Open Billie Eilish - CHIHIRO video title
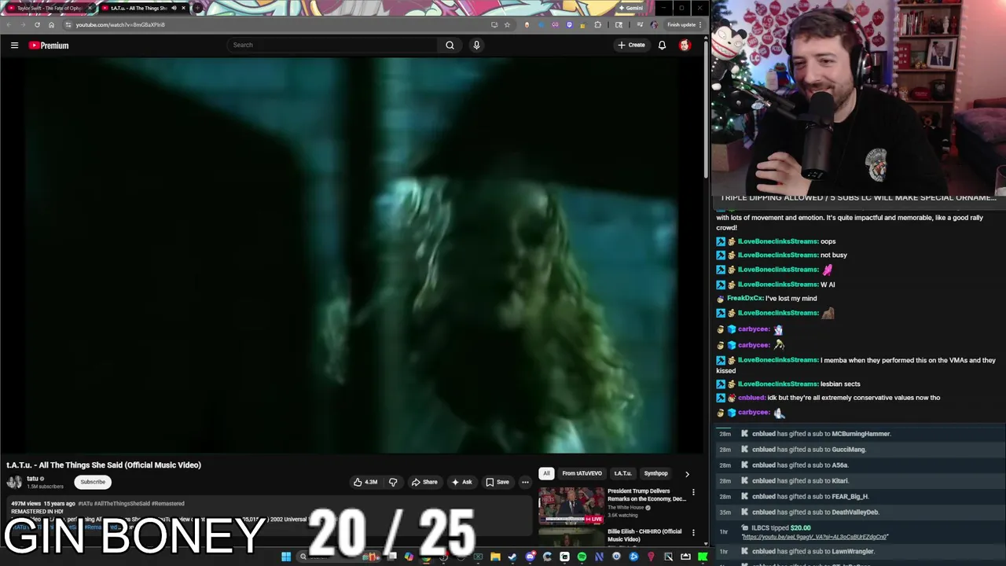Image resolution: width=1006 pixels, height=566 pixels. 644,535
